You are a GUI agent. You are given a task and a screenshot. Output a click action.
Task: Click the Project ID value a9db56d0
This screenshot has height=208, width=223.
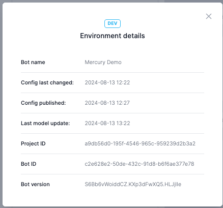pyautogui.click(x=140, y=143)
